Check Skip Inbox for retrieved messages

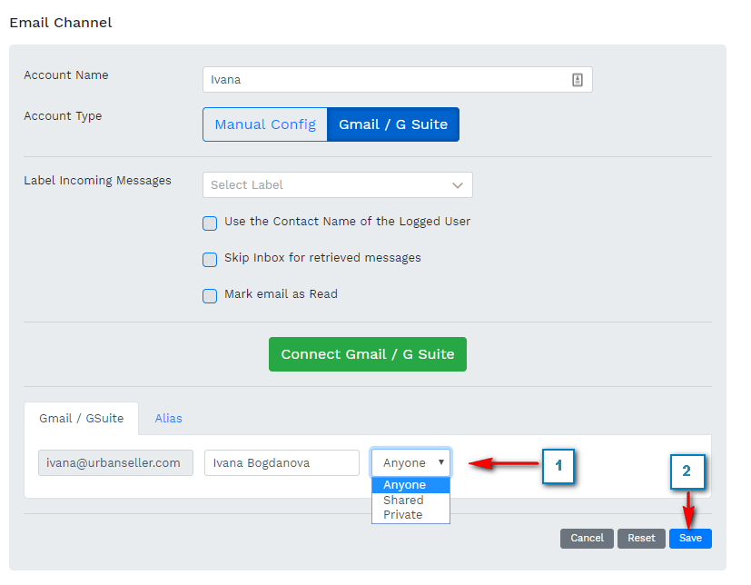click(210, 259)
